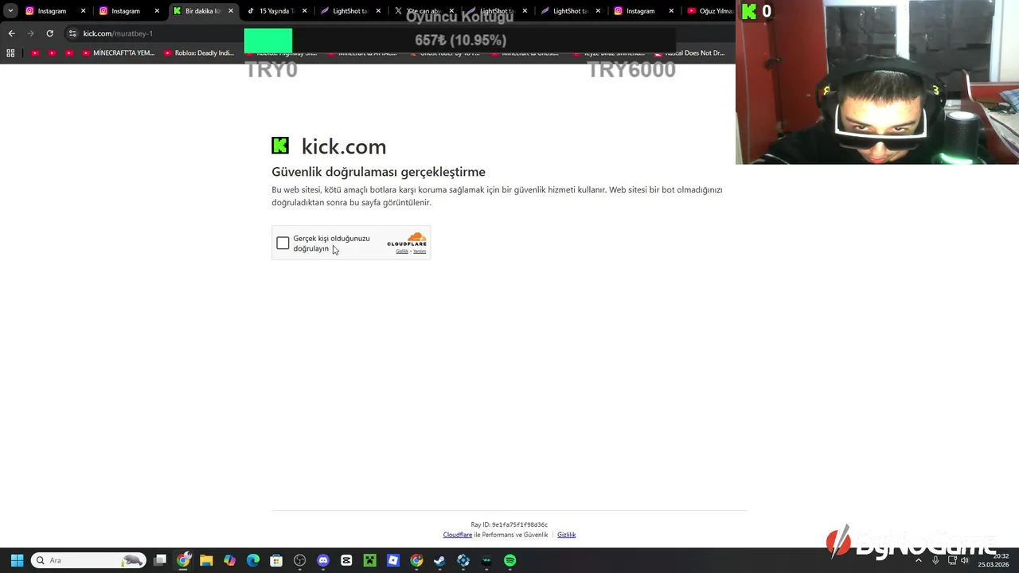This screenshot has height=573, width=1019.
Task: Click the Cloudflare logo in the verification widget
Action: point(407,239)
